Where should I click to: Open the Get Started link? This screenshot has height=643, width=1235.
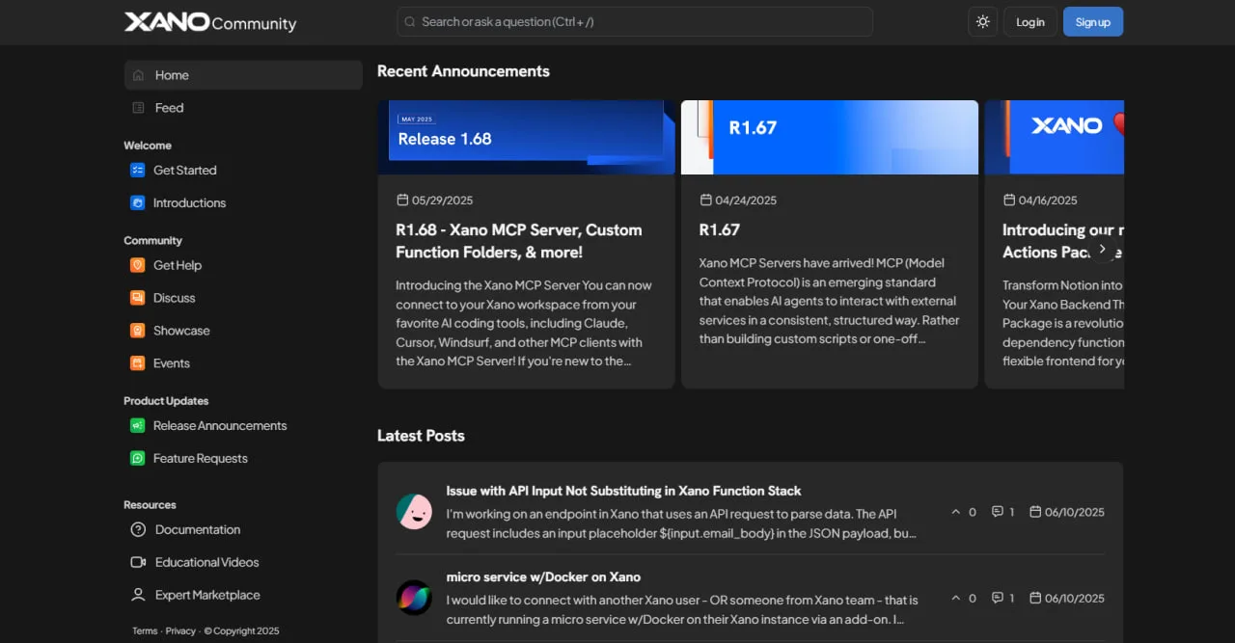(184, 171)
